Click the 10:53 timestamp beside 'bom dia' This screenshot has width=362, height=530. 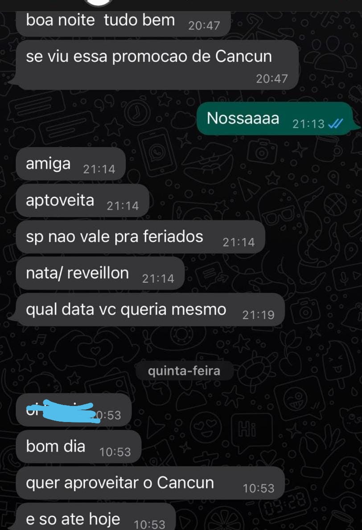tap(115, 452)
